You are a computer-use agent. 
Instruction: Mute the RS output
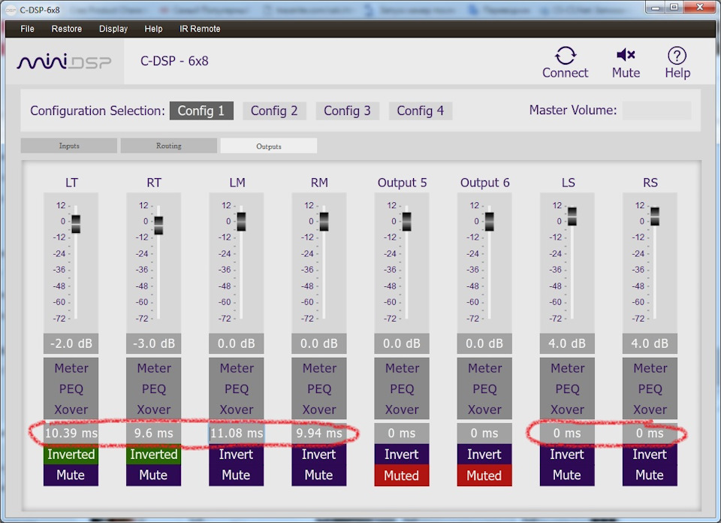pos(650,475)
